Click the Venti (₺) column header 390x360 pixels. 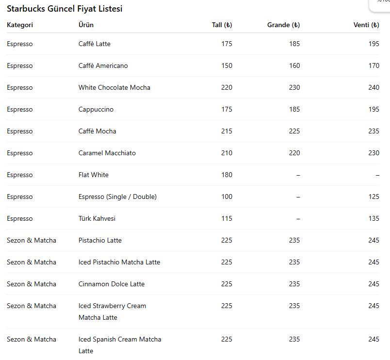366,25
